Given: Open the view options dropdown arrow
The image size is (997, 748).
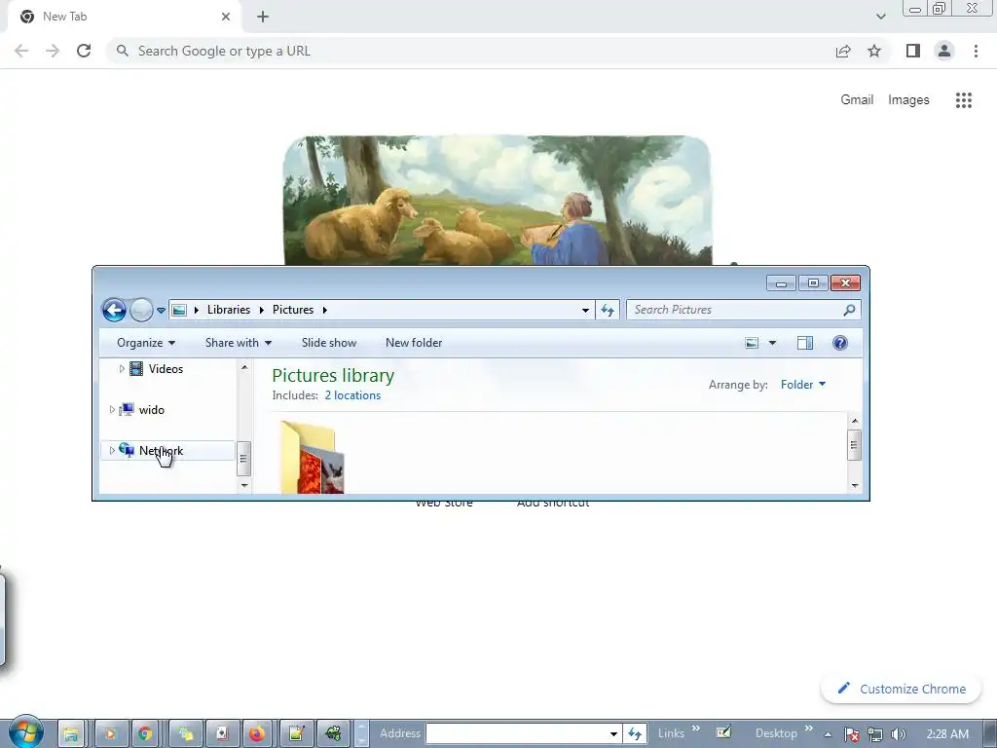Looking at the screenshot, I should 772,343.
